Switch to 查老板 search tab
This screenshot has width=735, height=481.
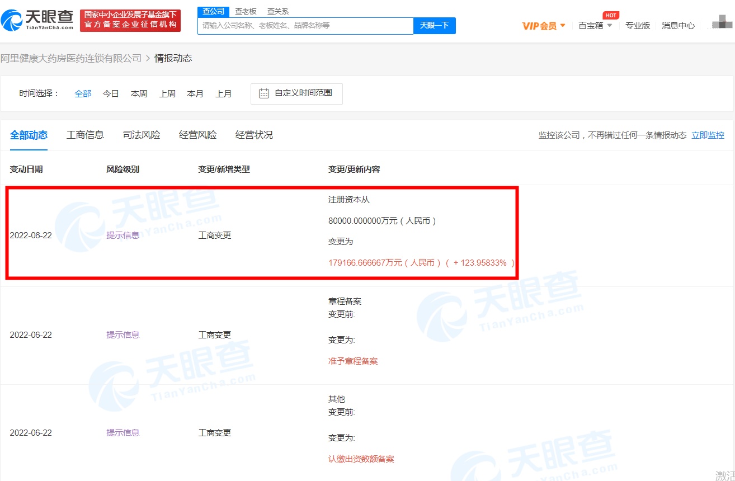click(246, 11)
